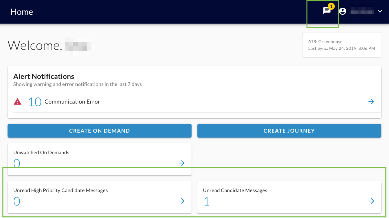The image size is (389, 218).
Task: Open Unread High Priority Candidate Messages arrow
Action: [x=182, y=201]
